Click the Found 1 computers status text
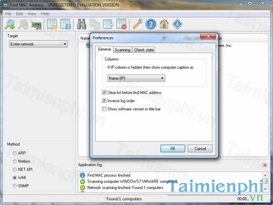The height and width of the screenshot is (205, 273). (x=124, y=199)
